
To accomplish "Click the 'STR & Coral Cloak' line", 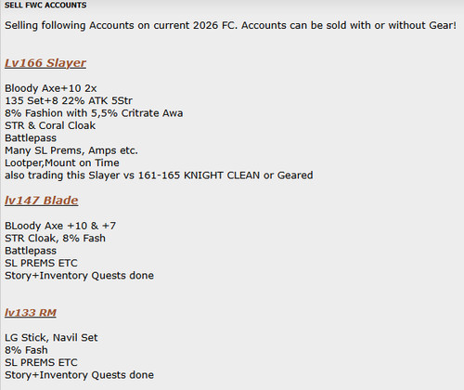I will (50, 125).
